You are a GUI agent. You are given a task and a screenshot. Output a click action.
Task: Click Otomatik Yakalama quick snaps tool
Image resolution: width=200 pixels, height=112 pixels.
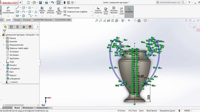tap(114, 10)
